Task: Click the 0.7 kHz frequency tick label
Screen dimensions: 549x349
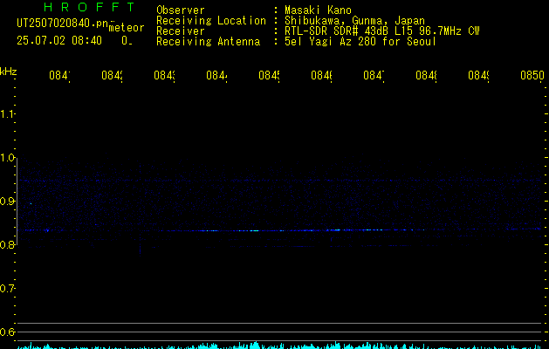Action: [x=7, y=289]
